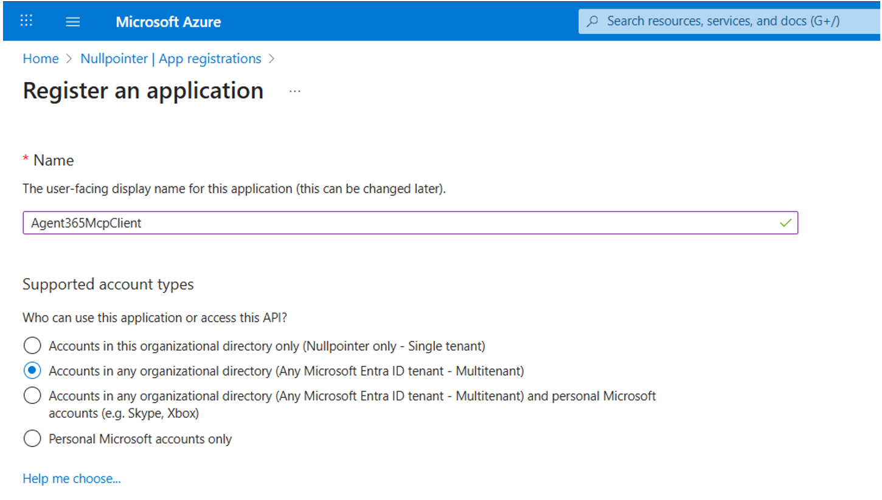Select Personal Microsoft accounts only
This screenshot has height=500, width=882.
(x=32, y=439)
